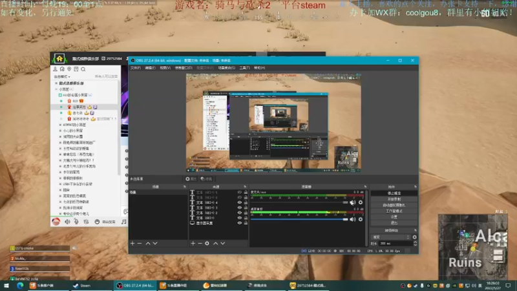Select the only scene in scenes list
This screenshot has height=291, width=517.
coord(158,192)
